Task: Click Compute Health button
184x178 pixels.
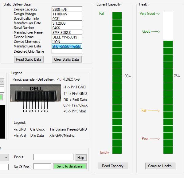Action: (x=160, y=166)
